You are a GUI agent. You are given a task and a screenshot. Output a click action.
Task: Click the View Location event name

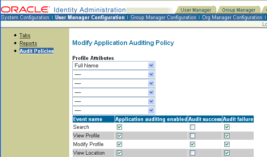click(x=89, y=153)
